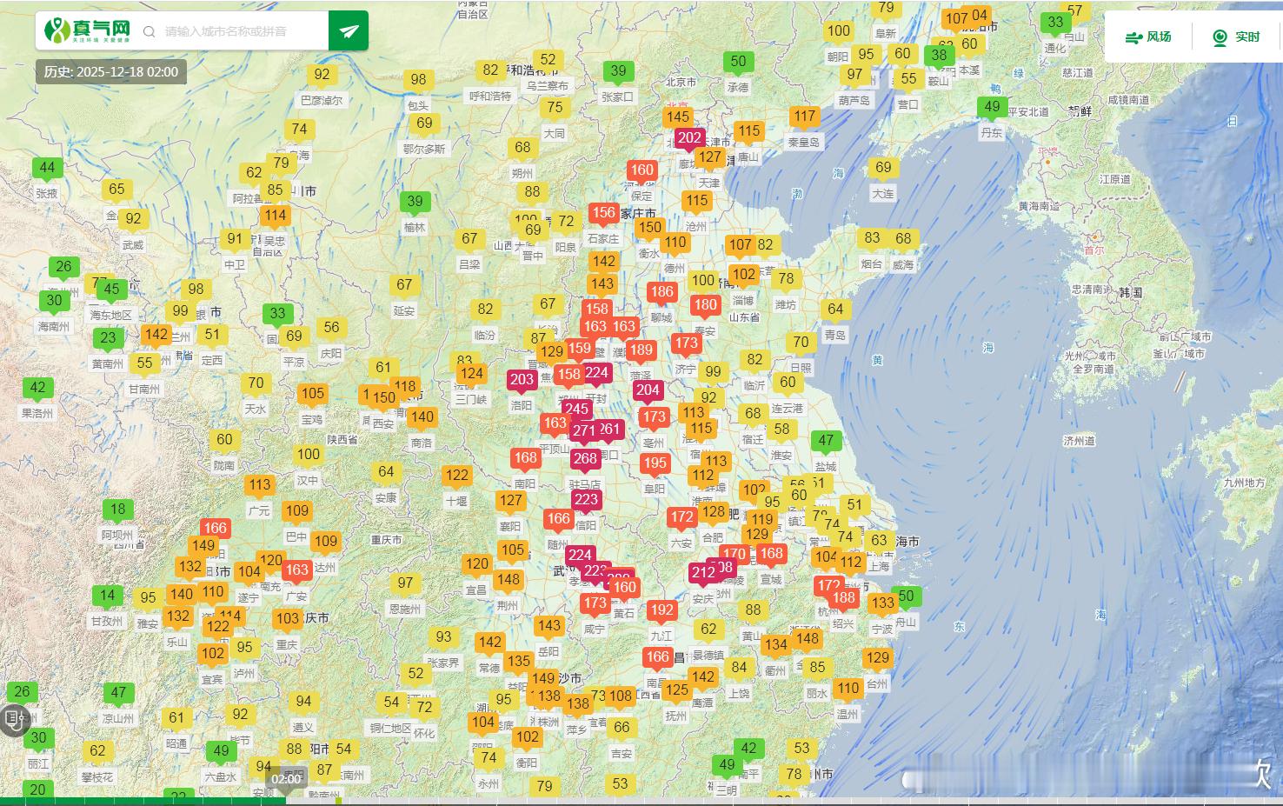Image resolution: width=1283 pixels, height=806 pixels.
Task: Open the 192 marker for 九江
Action: tap(662, 609)
